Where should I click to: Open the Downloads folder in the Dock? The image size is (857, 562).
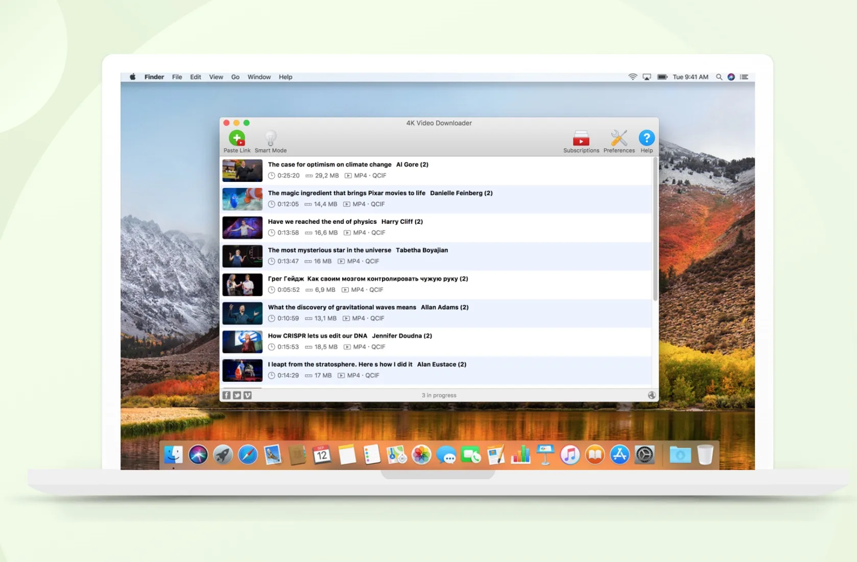[x=680, y=454]
